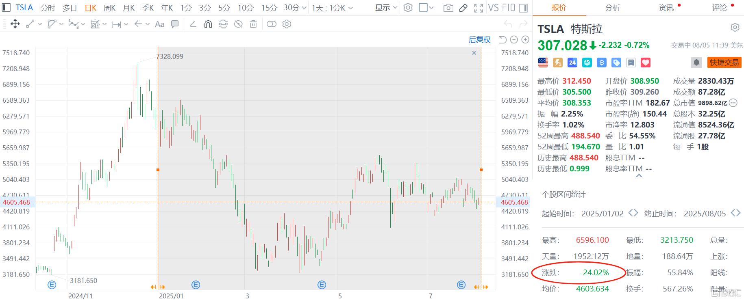Select 月K monthly candlestick view

(129, 8)
